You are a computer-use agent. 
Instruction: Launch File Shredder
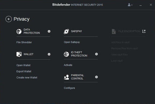point(24,42)
